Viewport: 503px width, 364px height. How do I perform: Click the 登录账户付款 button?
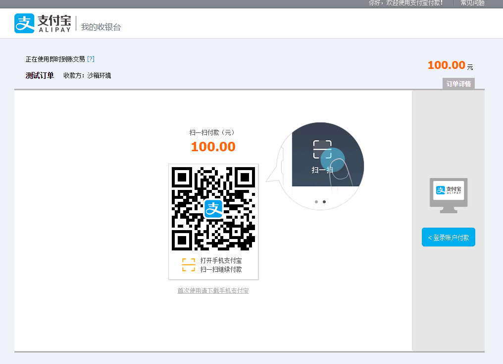coord(448,237)
